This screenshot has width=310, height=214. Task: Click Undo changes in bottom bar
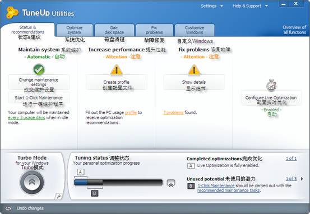tap(30, 208)
